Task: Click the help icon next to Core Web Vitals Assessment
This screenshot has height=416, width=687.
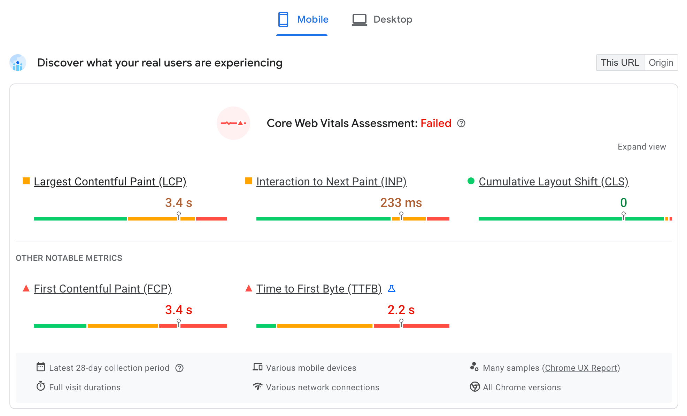Action: (x=461, y=123)
